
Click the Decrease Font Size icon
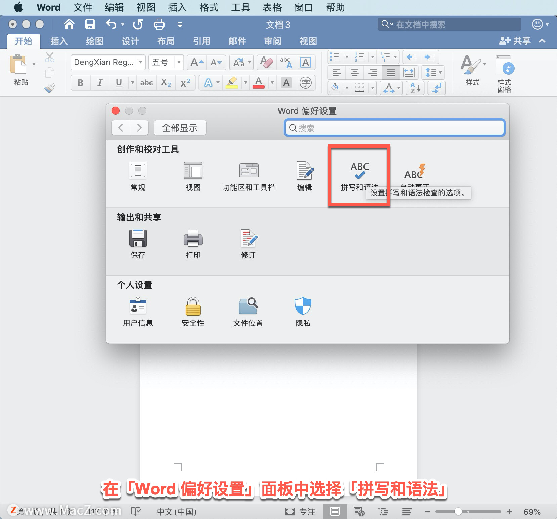[x=216, y=62]
